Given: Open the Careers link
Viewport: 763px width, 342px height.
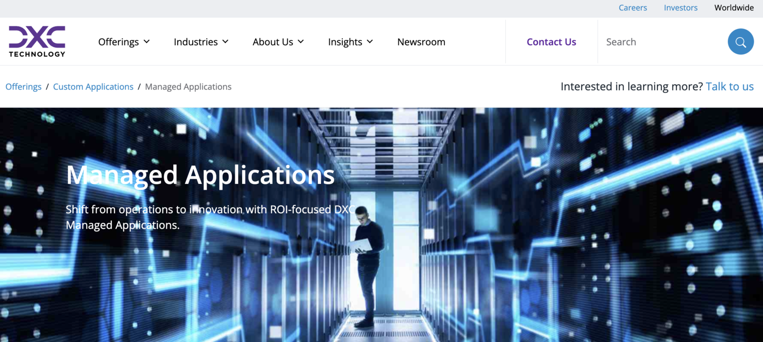Looking at the screenshot, I should tap(633, 8).
